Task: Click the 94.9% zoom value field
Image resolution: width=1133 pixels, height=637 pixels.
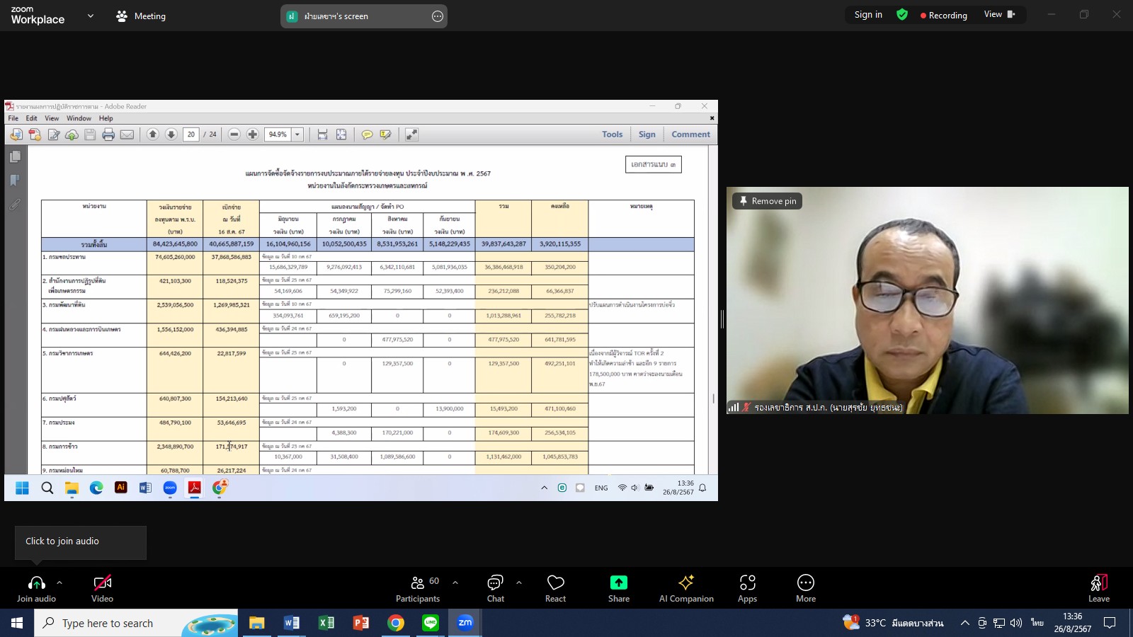Action: click(278, 134)
